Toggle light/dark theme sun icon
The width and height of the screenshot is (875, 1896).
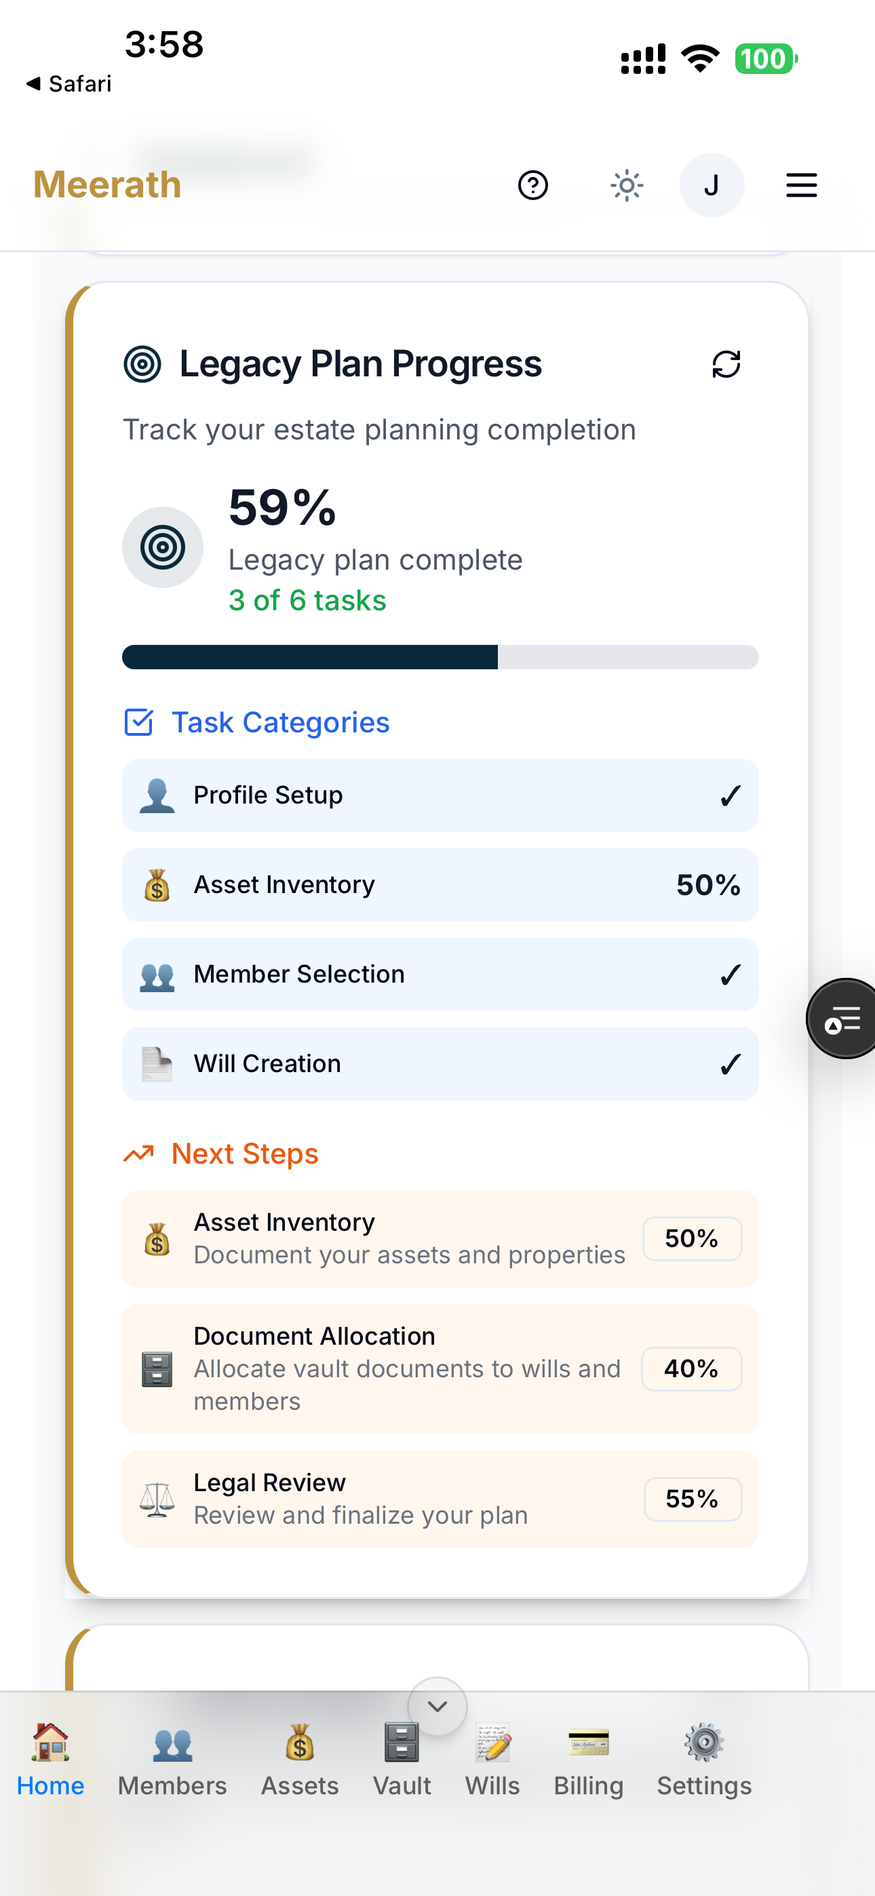627,184
